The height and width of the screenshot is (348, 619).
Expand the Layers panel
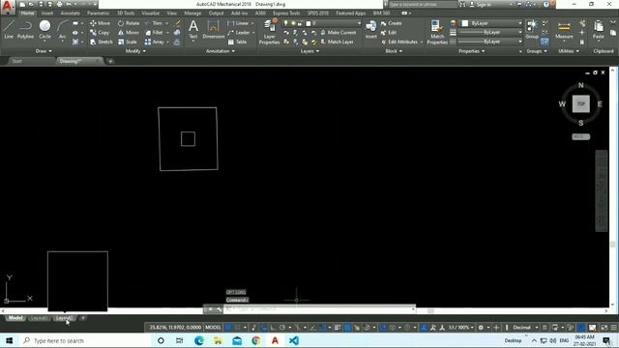click(x=309, y=51)
